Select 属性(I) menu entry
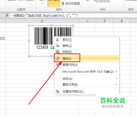This screenshot has height=117, width=137. tap(87, 59)
